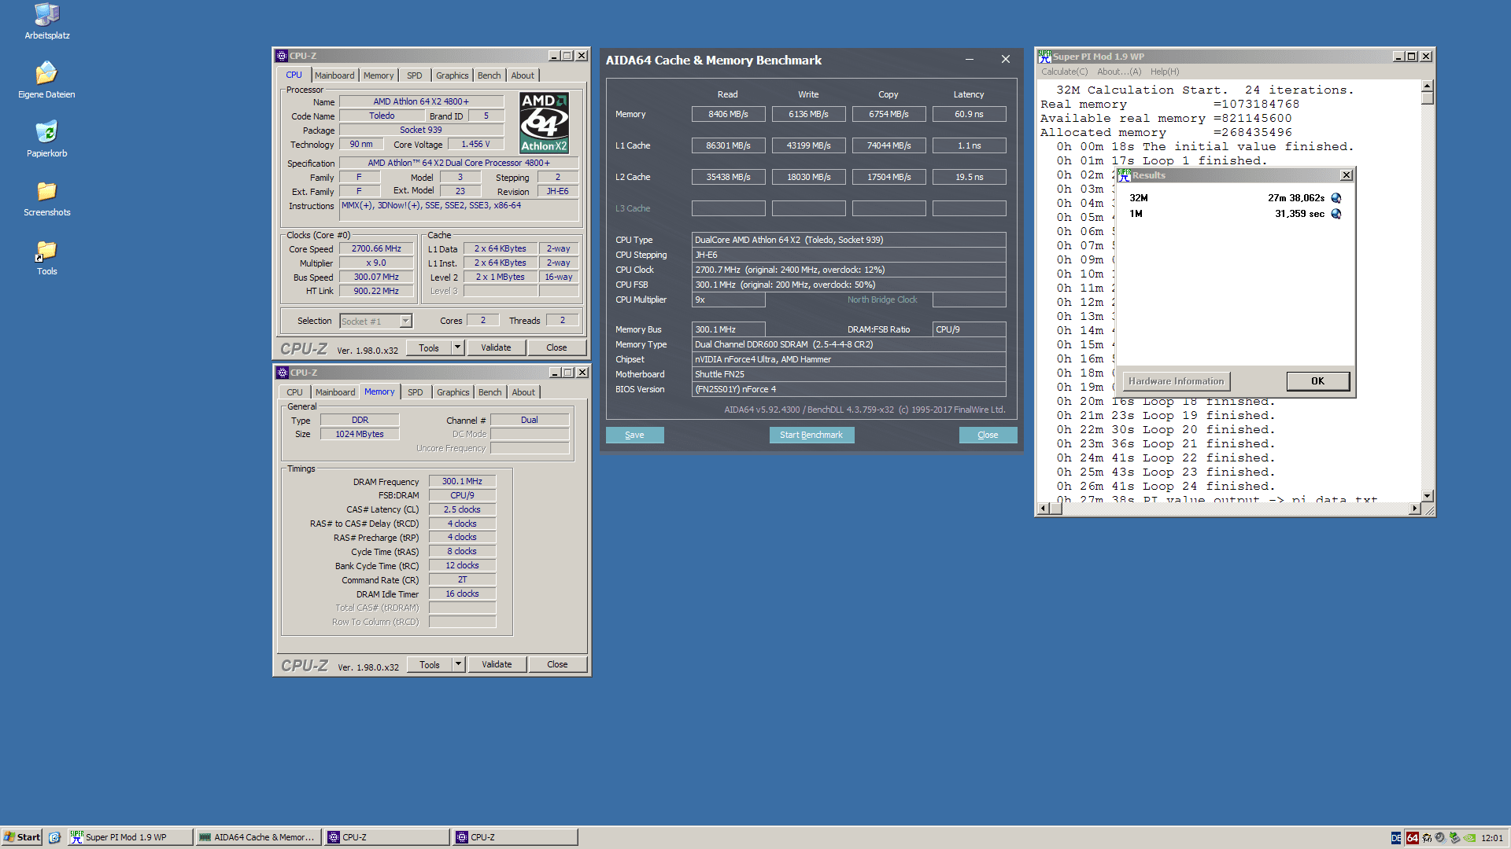Image resolution: width=1511 pixels, height=849 pixels.
Task: Click the AIDA64 tray icon
Action: coord(1413,838)
